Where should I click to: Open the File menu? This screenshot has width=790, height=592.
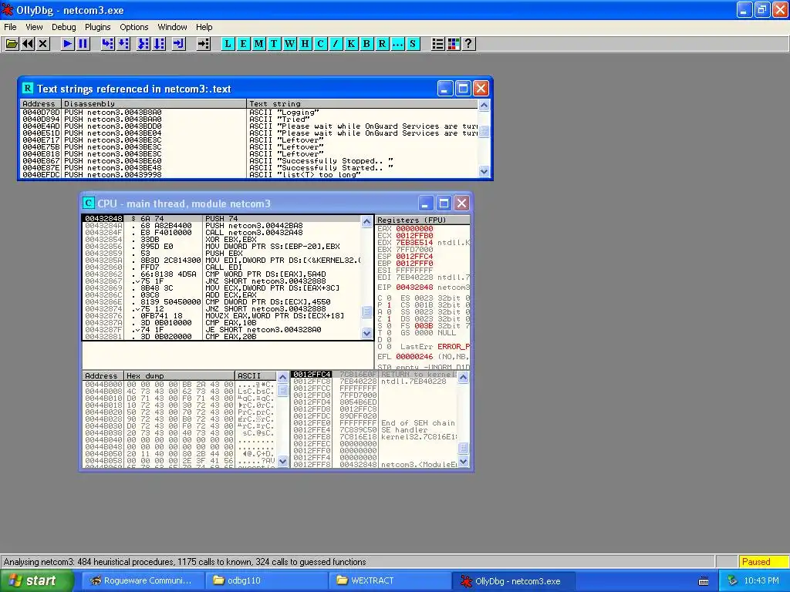click(x=10, y=27)
